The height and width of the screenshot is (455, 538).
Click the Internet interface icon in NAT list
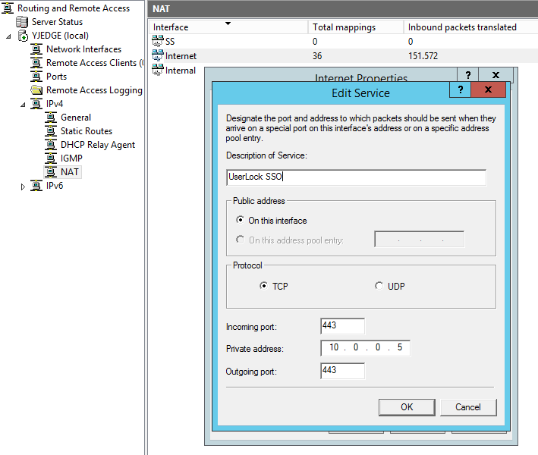coord(158,55)
